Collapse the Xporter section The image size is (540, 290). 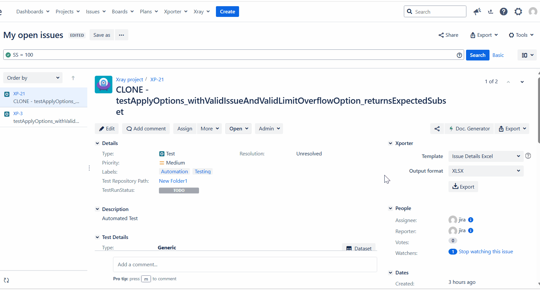pyautogui.click(x=391, y=143)
